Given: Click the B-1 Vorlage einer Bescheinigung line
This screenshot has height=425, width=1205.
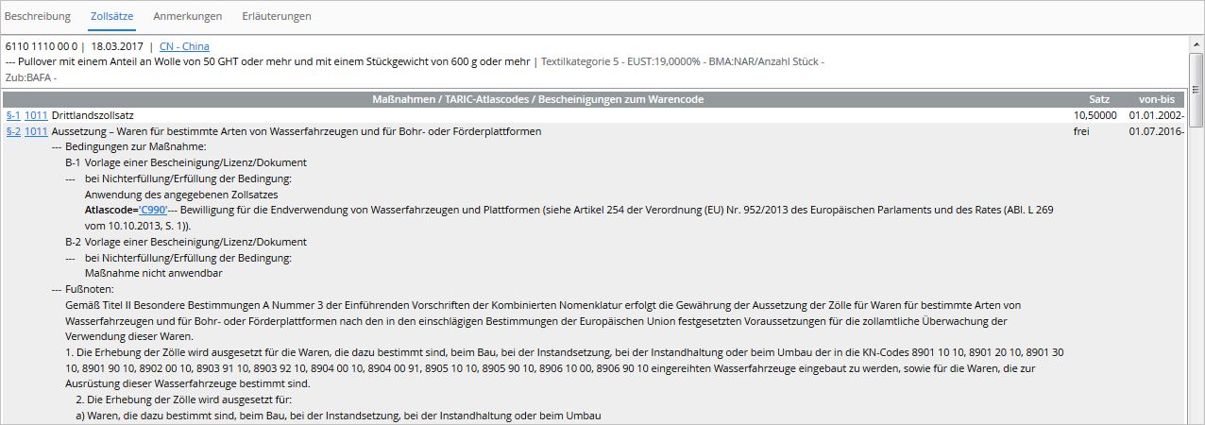Looking at the screenshot, I should [186, 162].
